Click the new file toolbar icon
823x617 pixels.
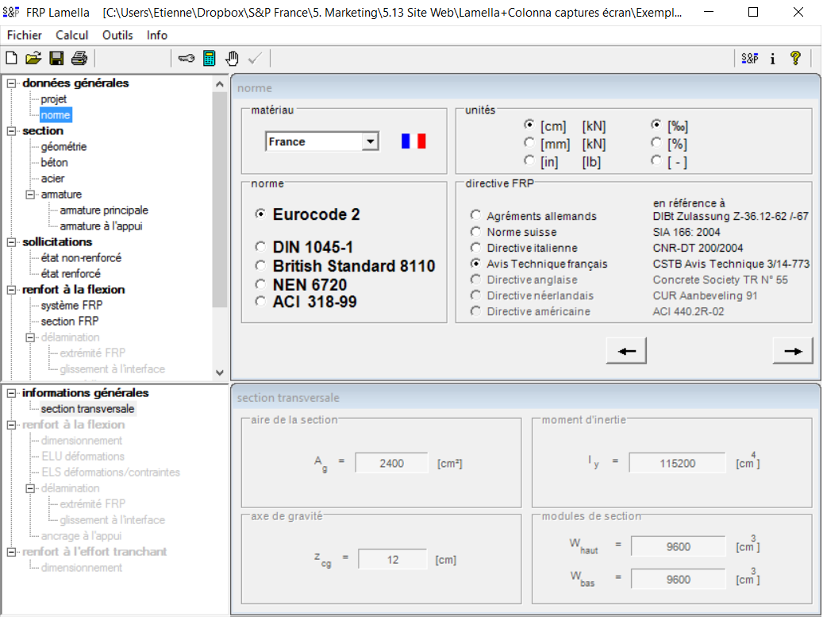pos(11,58)
